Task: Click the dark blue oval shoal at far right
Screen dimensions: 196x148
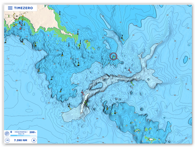Action: [x=185, y=60]
